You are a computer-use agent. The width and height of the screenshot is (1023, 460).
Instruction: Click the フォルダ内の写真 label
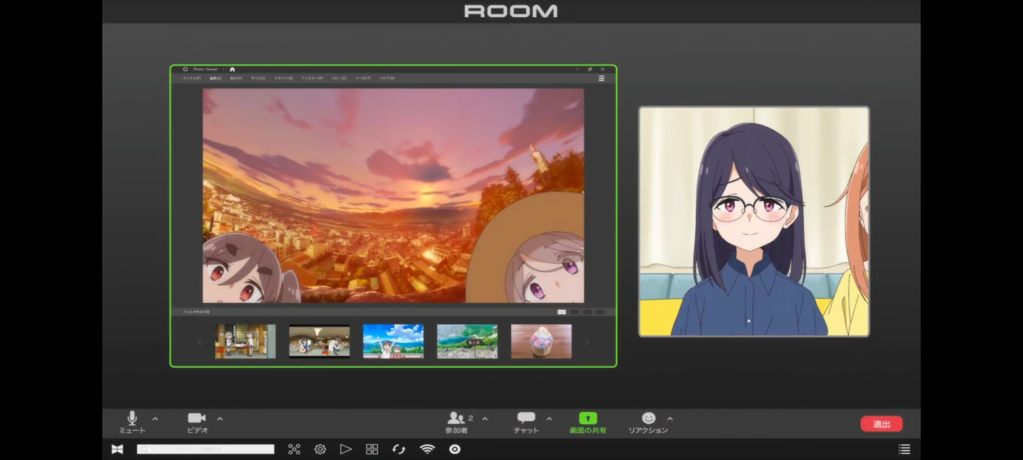(196, 312)
